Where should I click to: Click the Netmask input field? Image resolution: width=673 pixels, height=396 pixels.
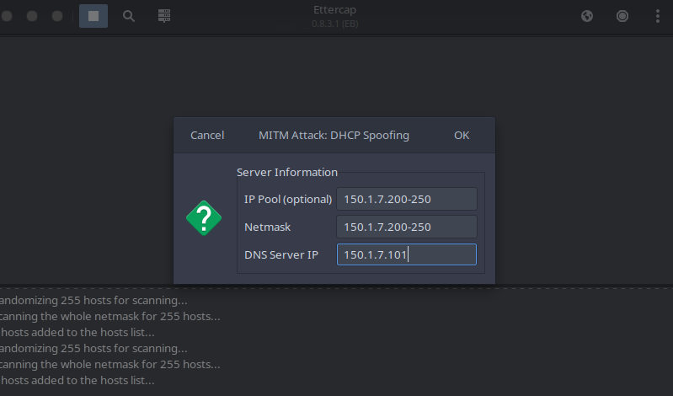[407, 227]
